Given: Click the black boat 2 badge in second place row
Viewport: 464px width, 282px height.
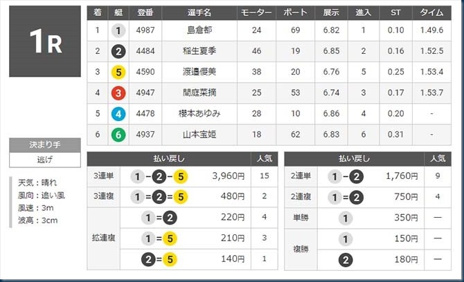Looking at the screenshot, I should point(118,51).
